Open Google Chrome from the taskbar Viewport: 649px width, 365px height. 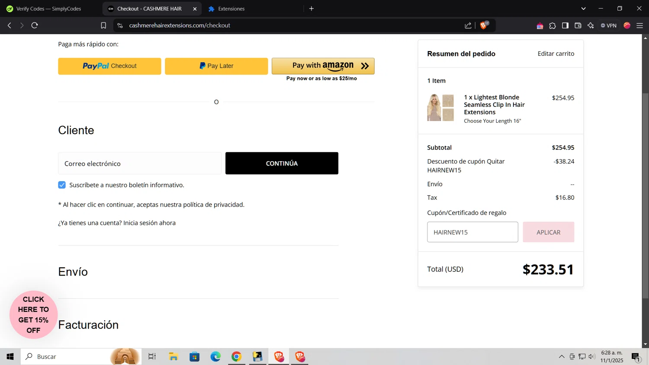point(237,357)
